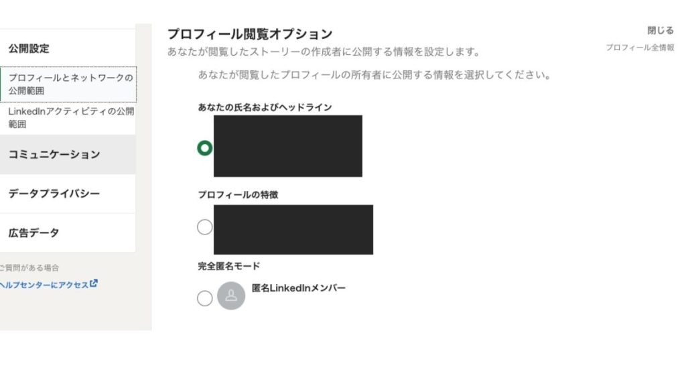Select the profile characteristics radio button
This screenshot has width=686, height=386.
[x=205, y=227]
